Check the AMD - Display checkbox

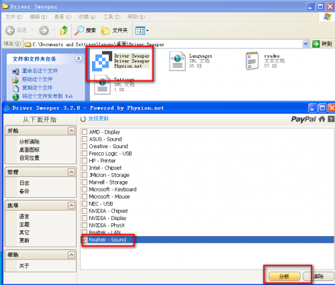click(85, 132)
